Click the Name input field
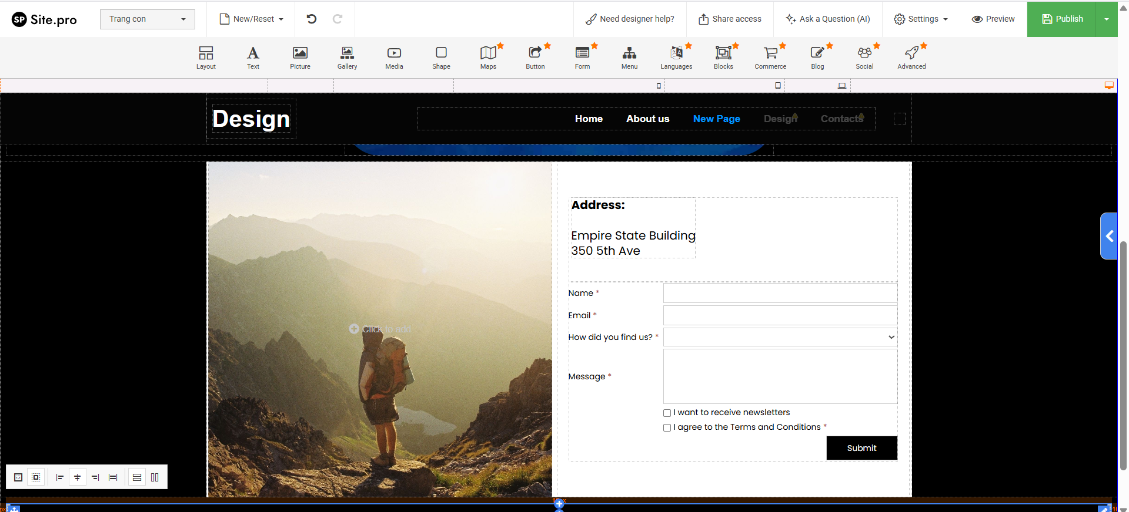Viewport: 1129px width, 512px height. pyautogui.click(x=780, y=293)
